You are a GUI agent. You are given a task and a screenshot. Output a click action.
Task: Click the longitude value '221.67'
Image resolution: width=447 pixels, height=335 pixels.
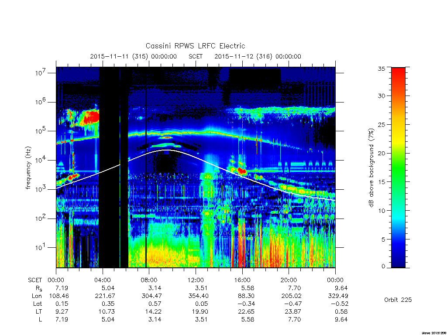(105, 296)
